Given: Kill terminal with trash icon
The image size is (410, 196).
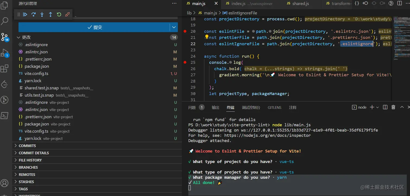Looking at the screenshot, I should [393, 107].
